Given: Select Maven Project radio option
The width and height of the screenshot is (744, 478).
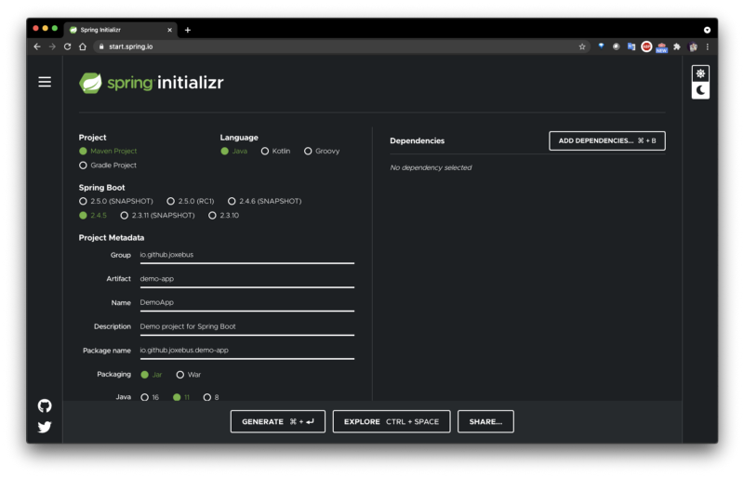Looking at the screenshot, I should [108, 151].
